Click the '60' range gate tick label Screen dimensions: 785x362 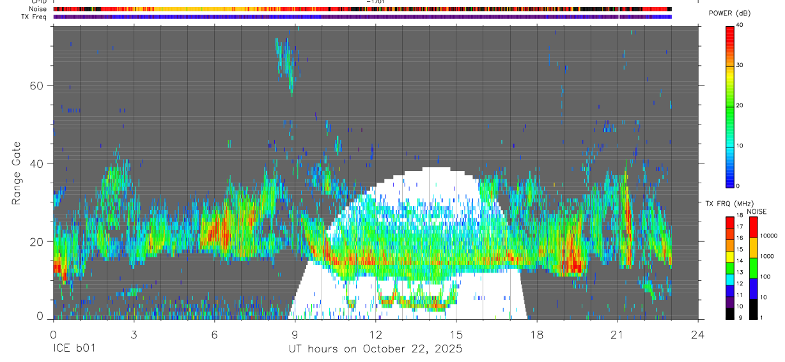tap(38, 86)
